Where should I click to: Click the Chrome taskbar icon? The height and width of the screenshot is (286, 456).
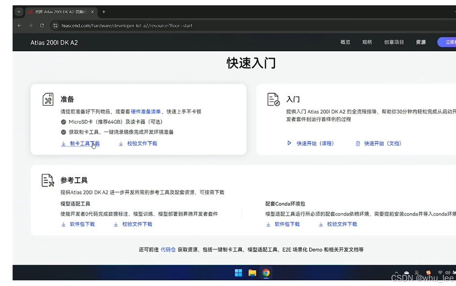coord(266,273)
